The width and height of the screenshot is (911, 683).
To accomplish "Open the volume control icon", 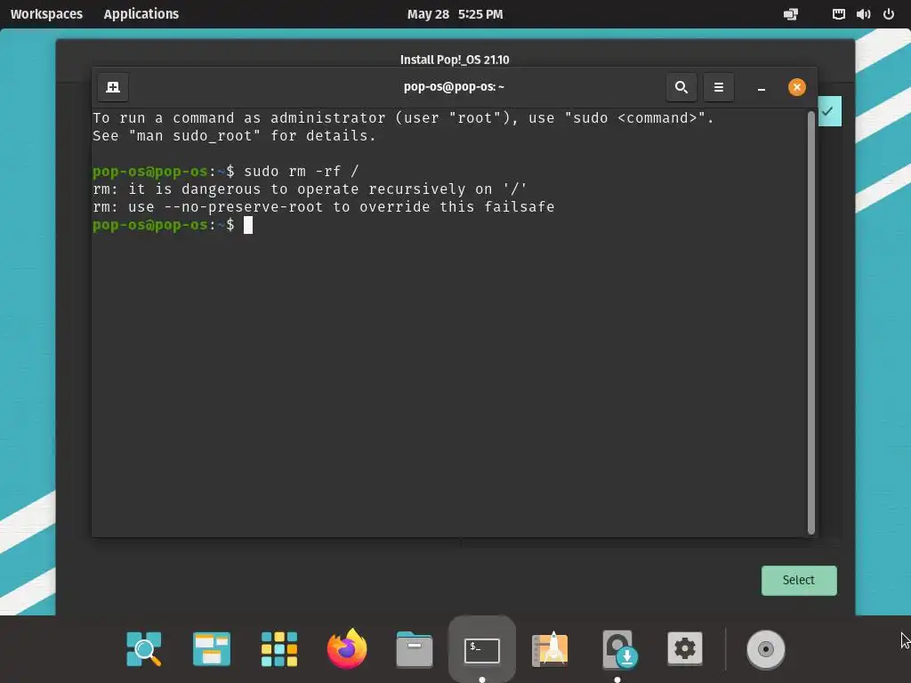I will (x=863, y=14).
